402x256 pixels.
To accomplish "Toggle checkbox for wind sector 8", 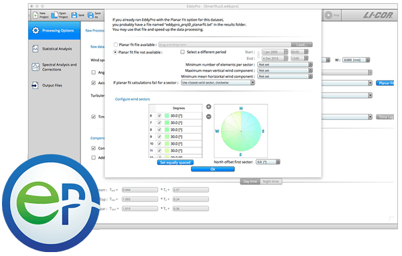I will [159, 129].
